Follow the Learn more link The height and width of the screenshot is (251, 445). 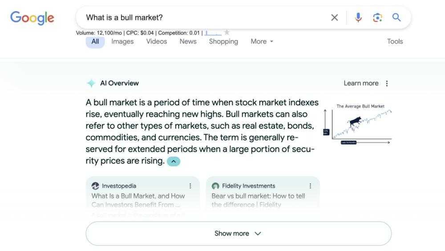click(361, 83)
